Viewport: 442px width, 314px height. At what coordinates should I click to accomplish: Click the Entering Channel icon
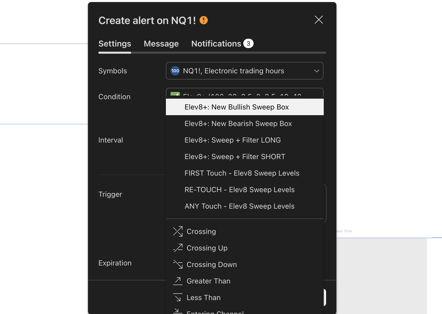(178, 311)
